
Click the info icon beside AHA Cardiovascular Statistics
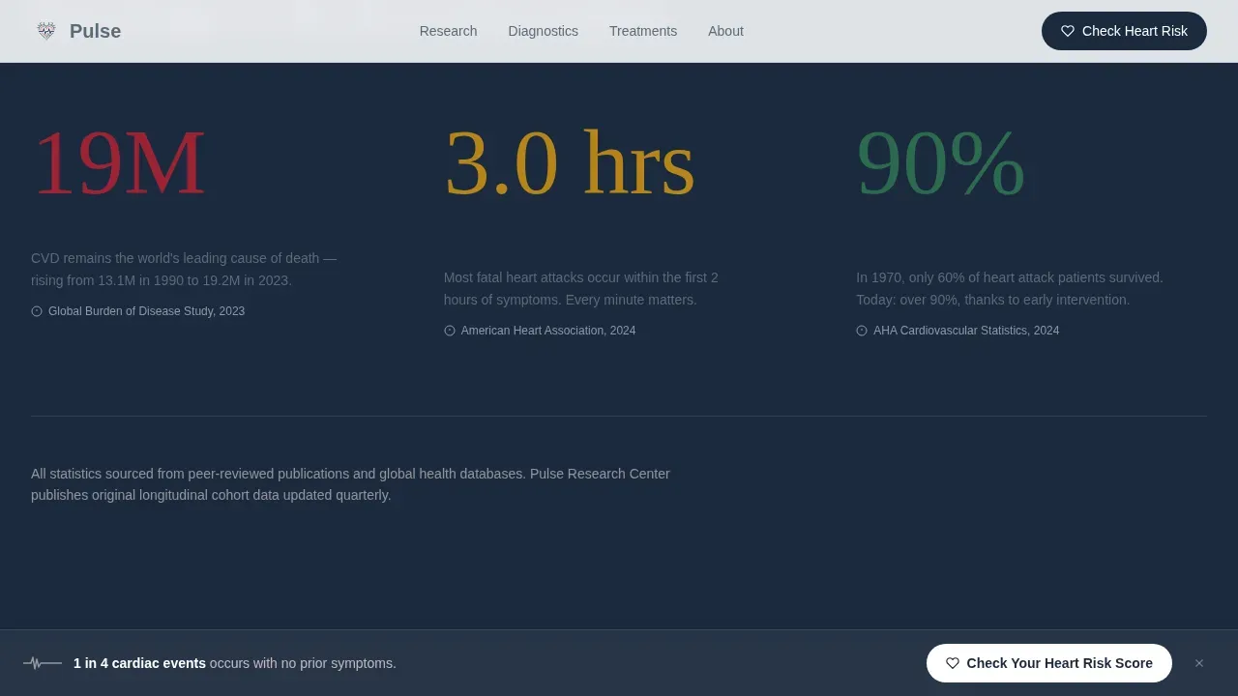click(862, 331)
